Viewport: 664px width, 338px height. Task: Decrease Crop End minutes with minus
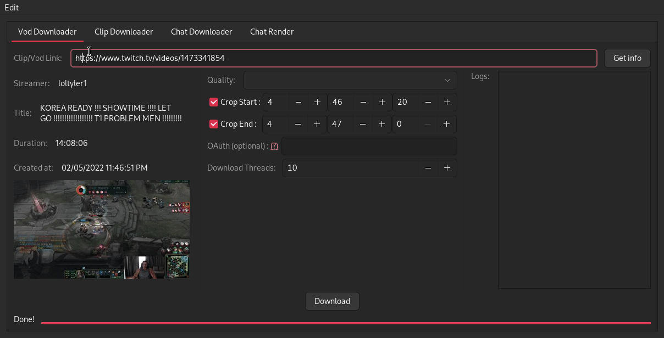tap(363, 124)
